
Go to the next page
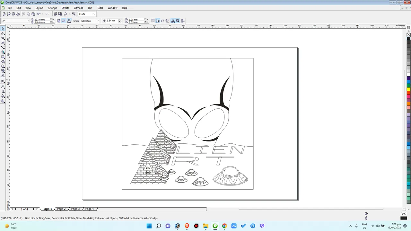[34, 209]
